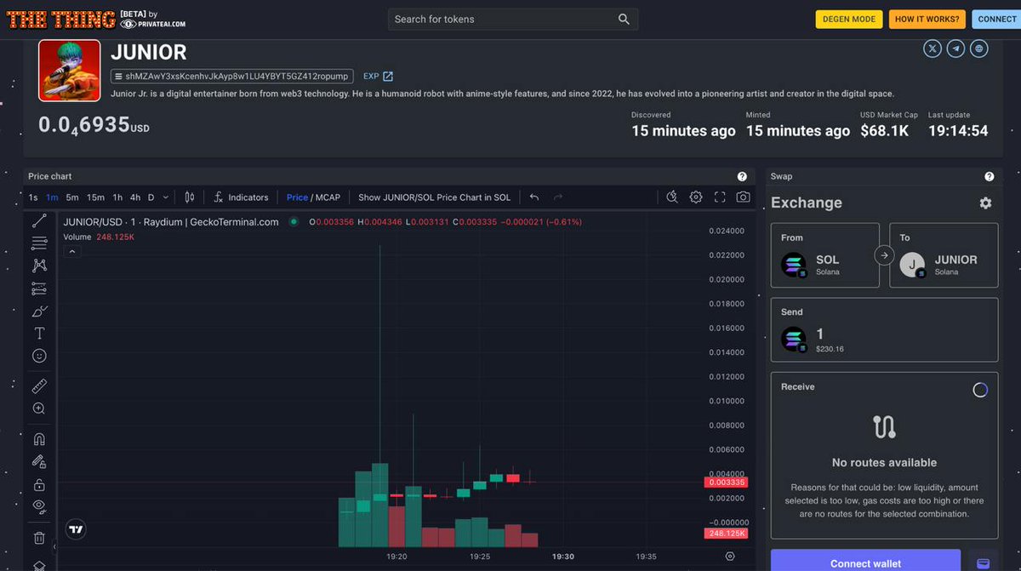Viewport: 1021px width, 571px height.
Task: Click the TradingView logo on chart
Action: click(x=76, y=529)
